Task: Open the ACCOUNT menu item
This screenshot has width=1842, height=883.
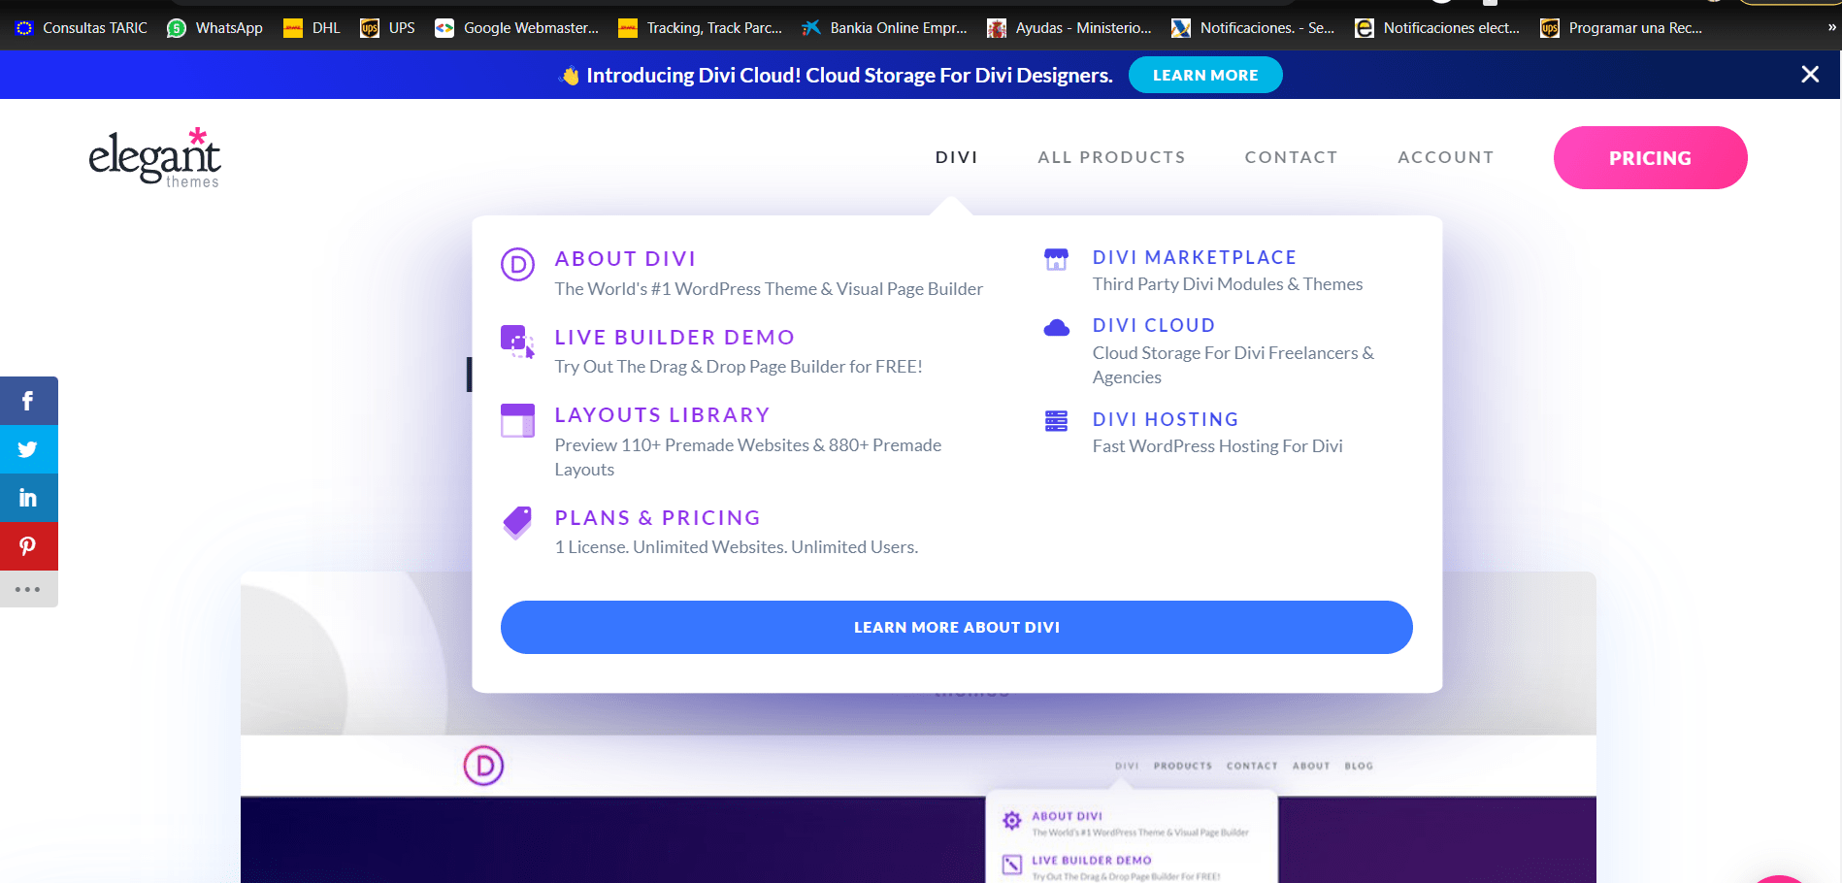Action: click(x=1445, y=157)
